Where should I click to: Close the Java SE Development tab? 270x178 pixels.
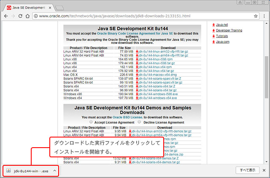click(x=50, y=8)
